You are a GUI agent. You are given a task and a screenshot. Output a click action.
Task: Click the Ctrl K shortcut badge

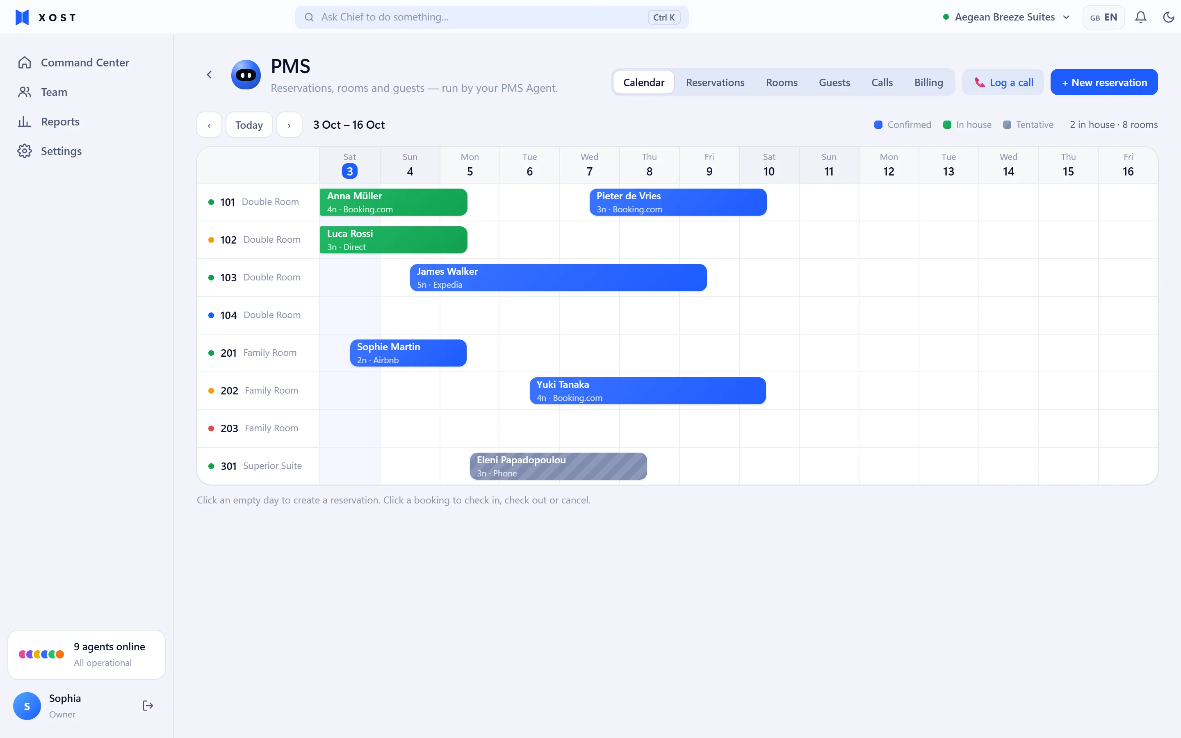[x=664, y=17]
